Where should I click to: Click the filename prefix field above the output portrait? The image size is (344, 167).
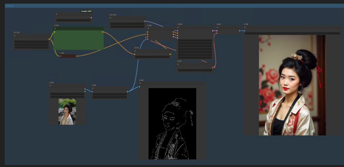pos(292,34)
